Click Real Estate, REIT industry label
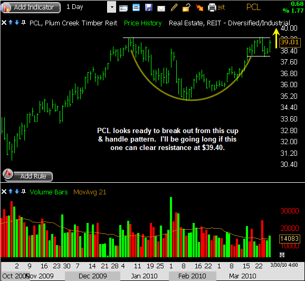Viewport: 305px width, 281px height. pyautogui.click(x=230, y=23)
